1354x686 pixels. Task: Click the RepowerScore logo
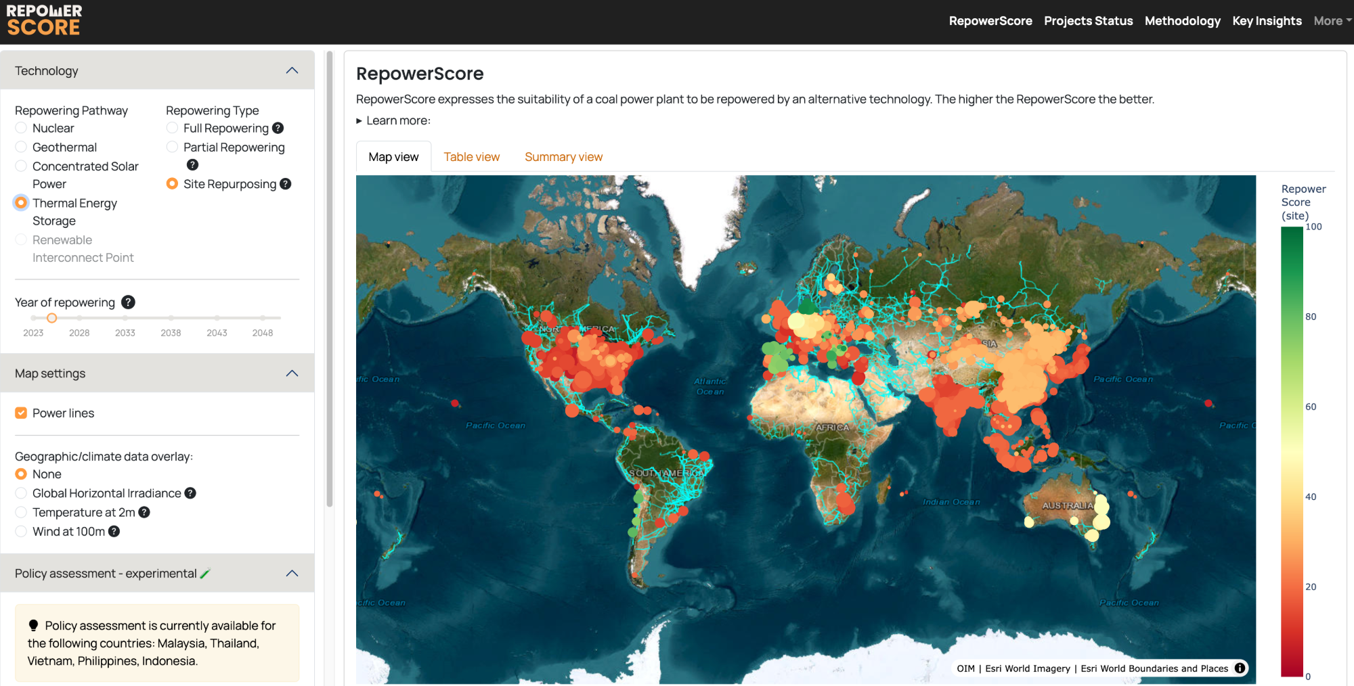[45, 20]
